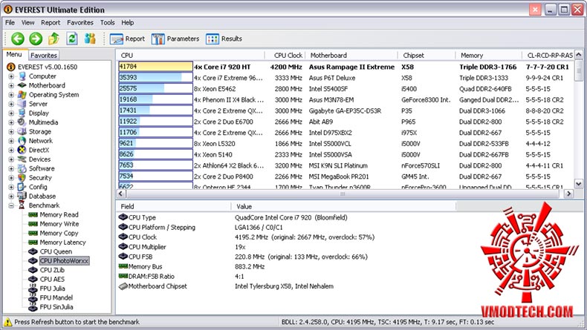Click the Motherboard column header
Image resolution: width=587 pixels, height=330 pixels.
351,56
